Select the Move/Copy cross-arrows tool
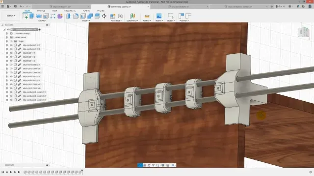314x176 pixels. 104,16
